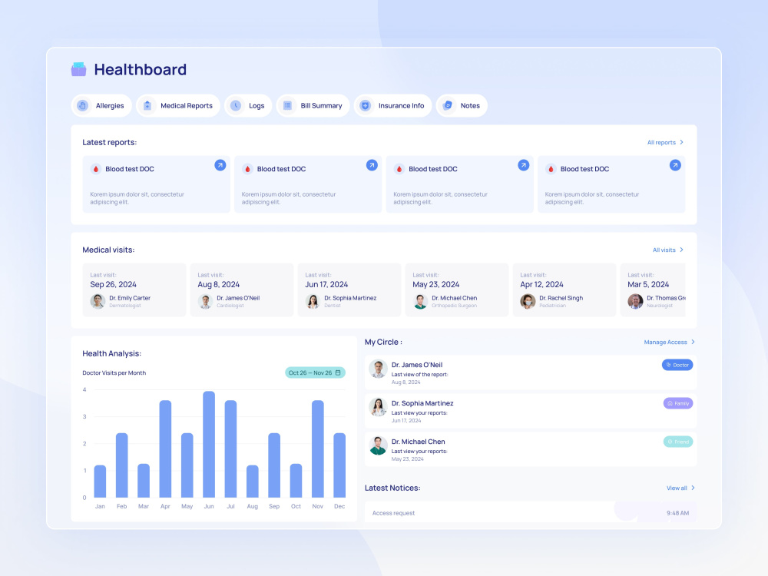
Task: Click Dr. Emily Carter's avatar
Action: click(98, 301)
